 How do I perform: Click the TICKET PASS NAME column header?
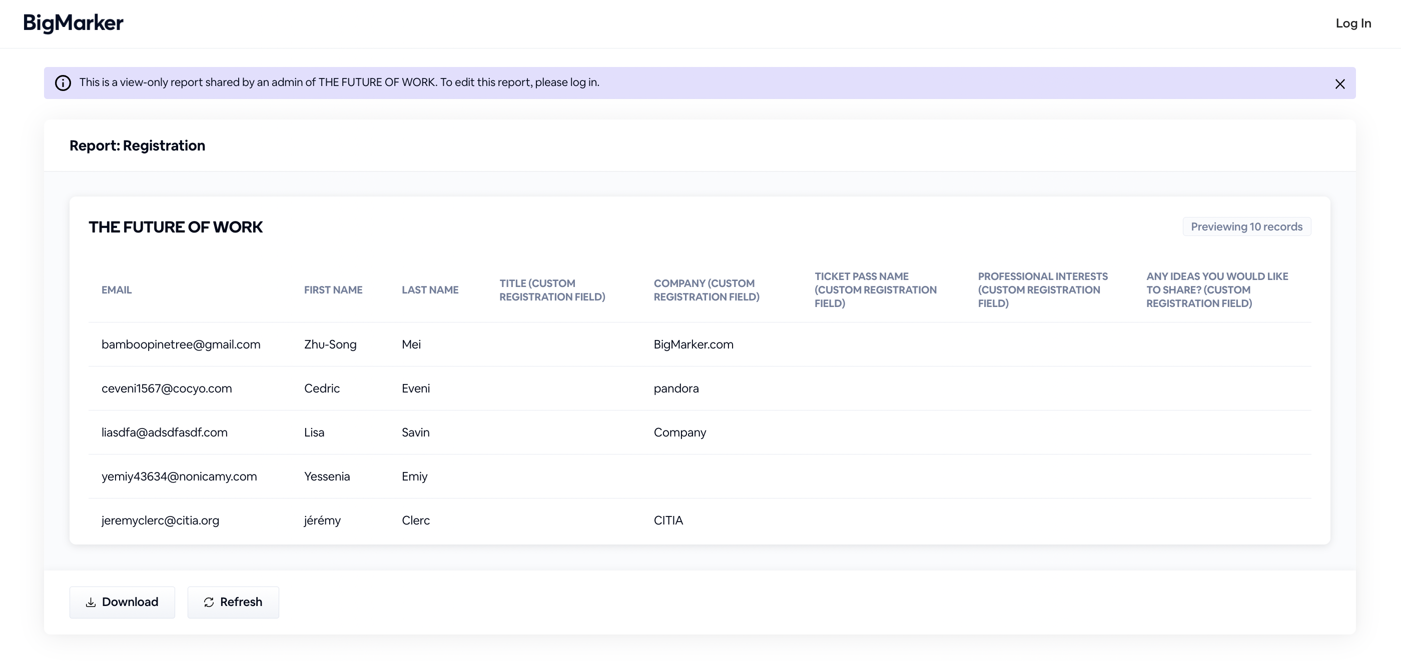tap(876, 290)
